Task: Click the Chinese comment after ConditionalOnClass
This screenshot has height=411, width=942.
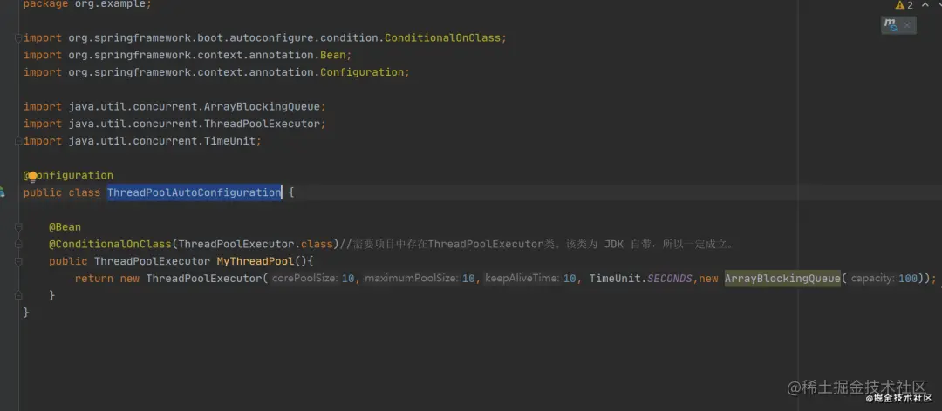Action: [x=536, y=244]
